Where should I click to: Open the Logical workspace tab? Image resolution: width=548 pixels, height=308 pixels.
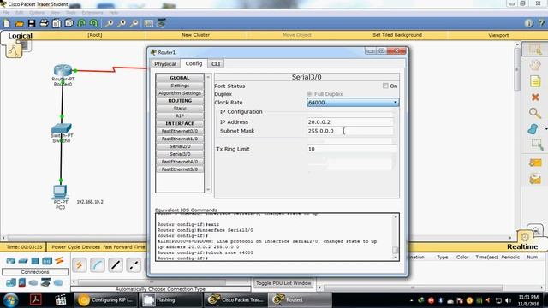coord(20,36)
